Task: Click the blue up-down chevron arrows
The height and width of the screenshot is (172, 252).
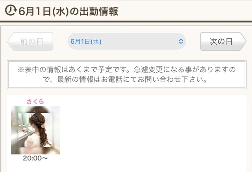Action: 181,41
